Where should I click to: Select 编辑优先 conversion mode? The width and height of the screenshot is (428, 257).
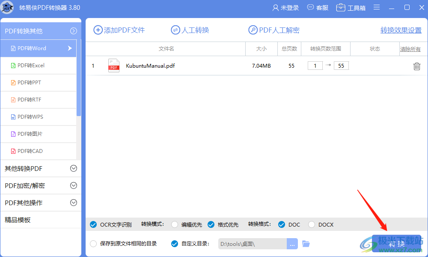tap(175, 224)
